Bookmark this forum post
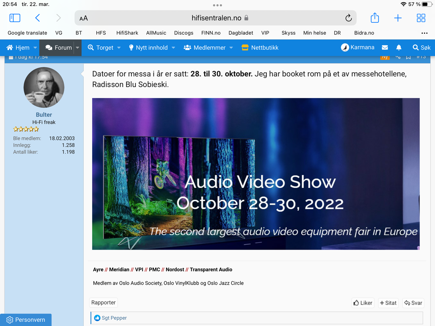This screenshot has width=435, height=326. (x=408, y=57)
